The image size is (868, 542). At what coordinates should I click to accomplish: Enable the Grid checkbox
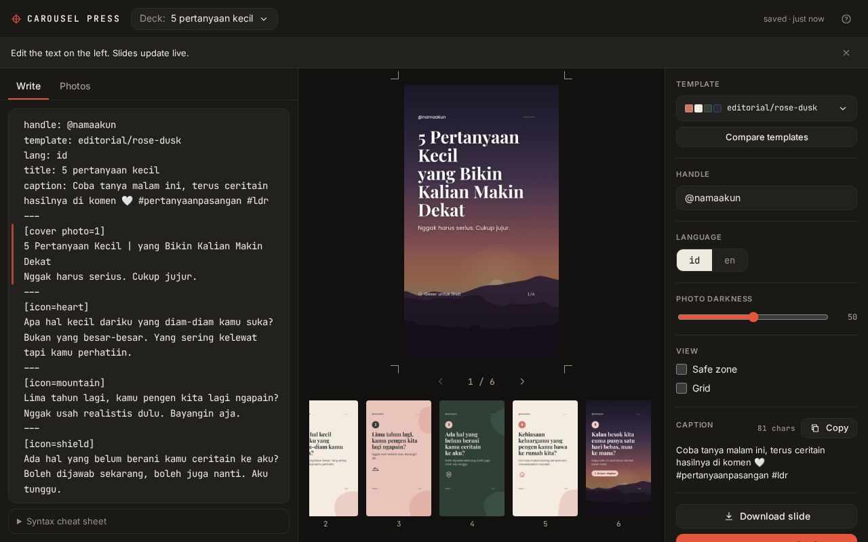click(682, 388)
